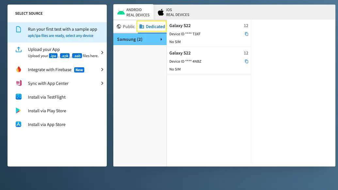Click the App Store icon
The width and height of the screenshot is (338, 190).
(18, 124)
